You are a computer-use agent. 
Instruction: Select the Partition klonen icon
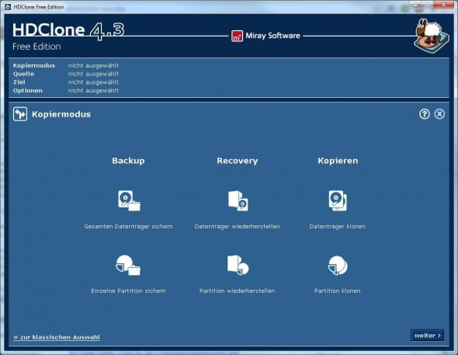pos(338,266)
